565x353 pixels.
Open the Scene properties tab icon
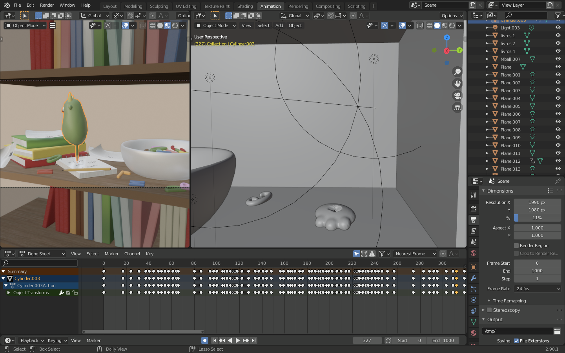[x=474, y=242]
